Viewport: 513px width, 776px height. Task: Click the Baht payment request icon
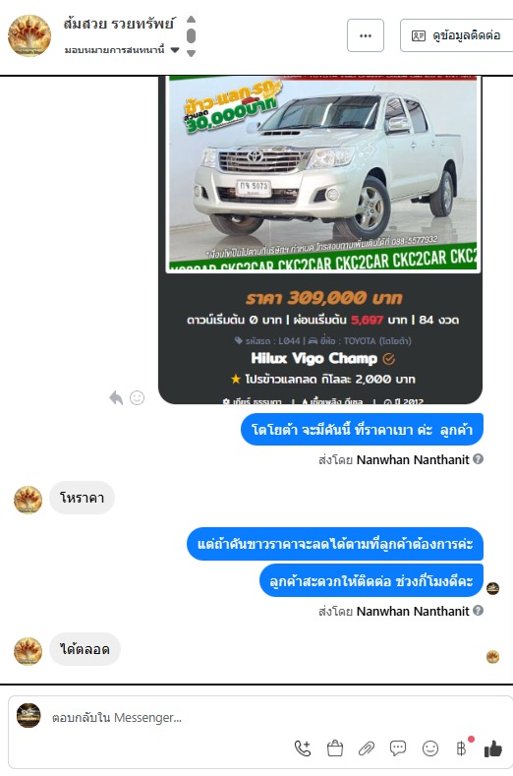click(x=461, y=748)
